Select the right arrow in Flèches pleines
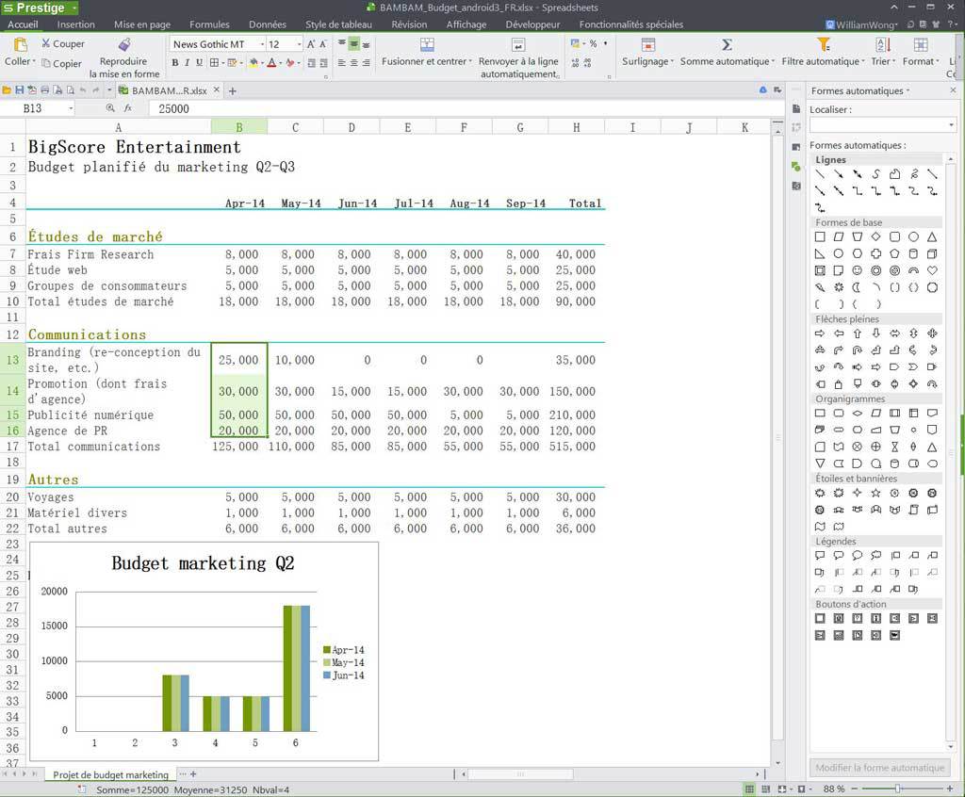965x797 pixels. tap(820, 333)
